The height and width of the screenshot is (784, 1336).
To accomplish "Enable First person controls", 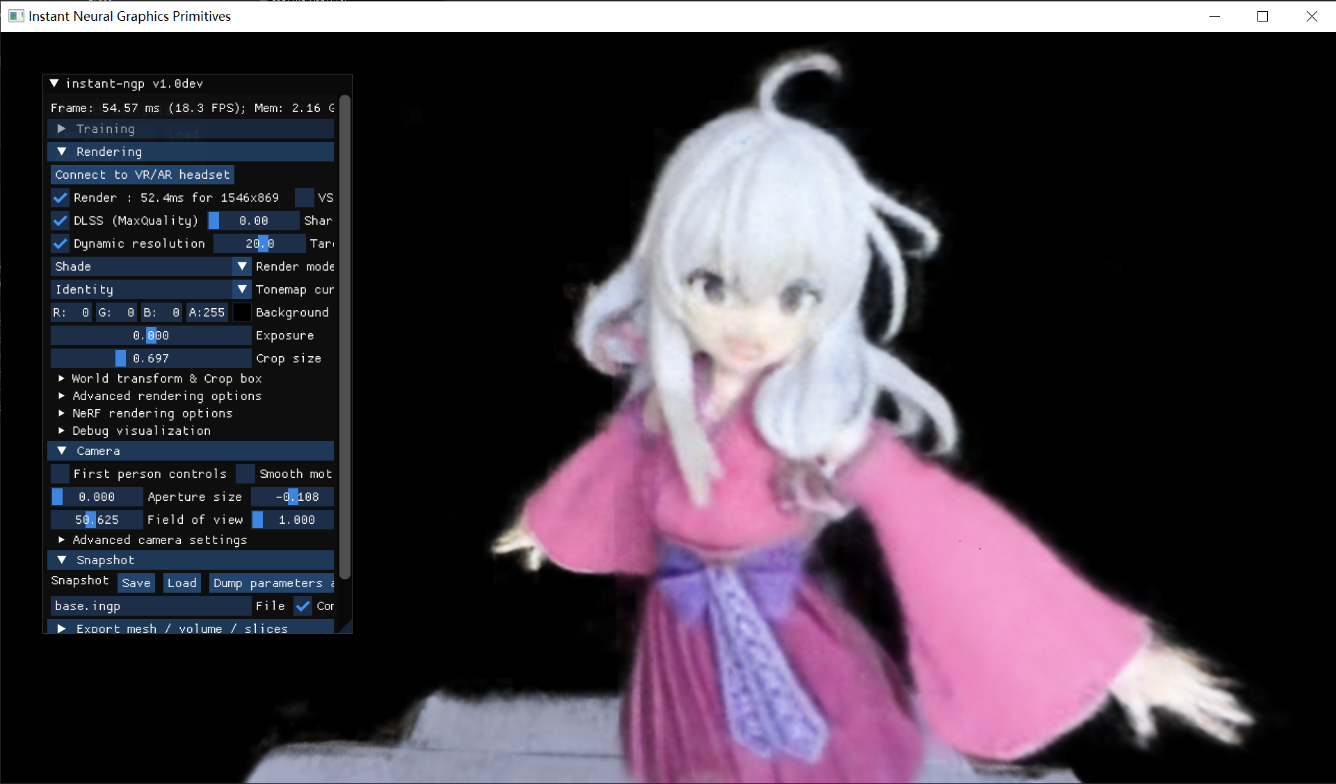I will 60,474.
